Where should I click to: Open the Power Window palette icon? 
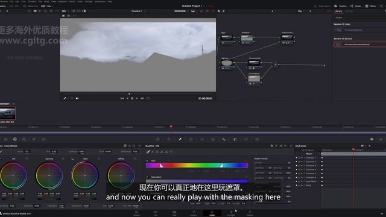[x=191, y=139]
